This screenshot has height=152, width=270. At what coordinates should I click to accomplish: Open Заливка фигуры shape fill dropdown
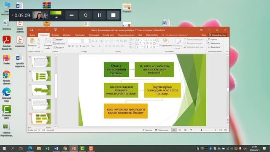pos(194,39)
